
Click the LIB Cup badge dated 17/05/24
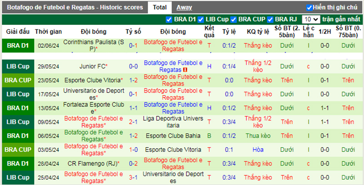coord(18,94)
